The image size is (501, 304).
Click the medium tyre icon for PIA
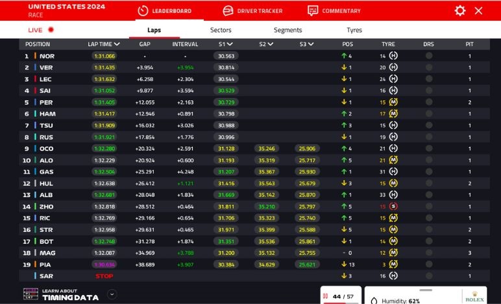click(393, 264)
